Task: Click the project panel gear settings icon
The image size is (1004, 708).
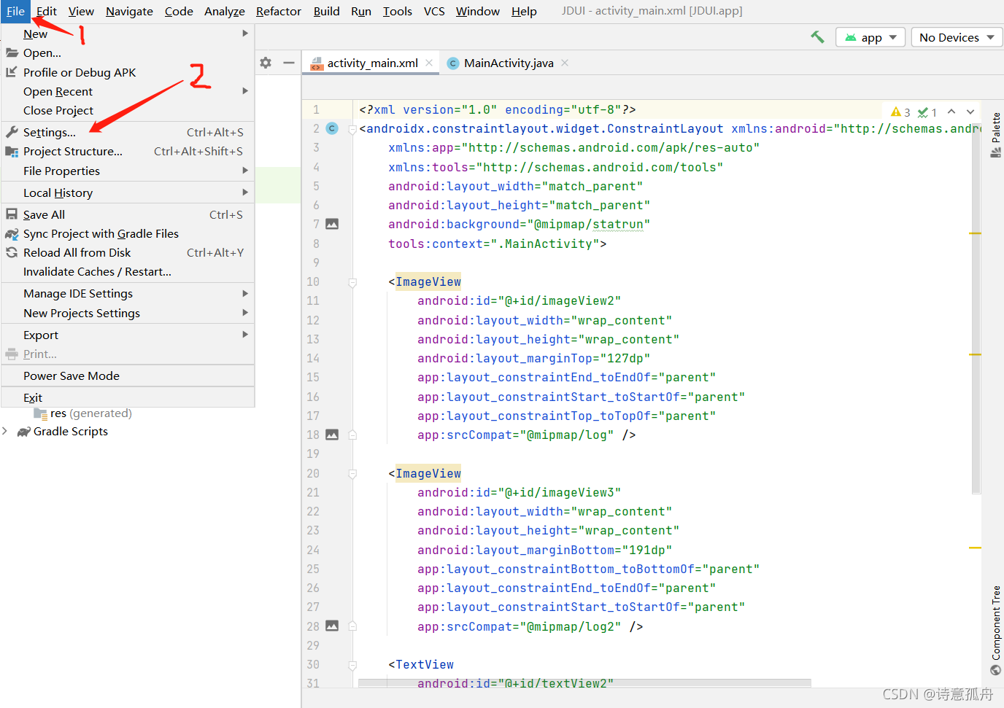Action: 266,63
